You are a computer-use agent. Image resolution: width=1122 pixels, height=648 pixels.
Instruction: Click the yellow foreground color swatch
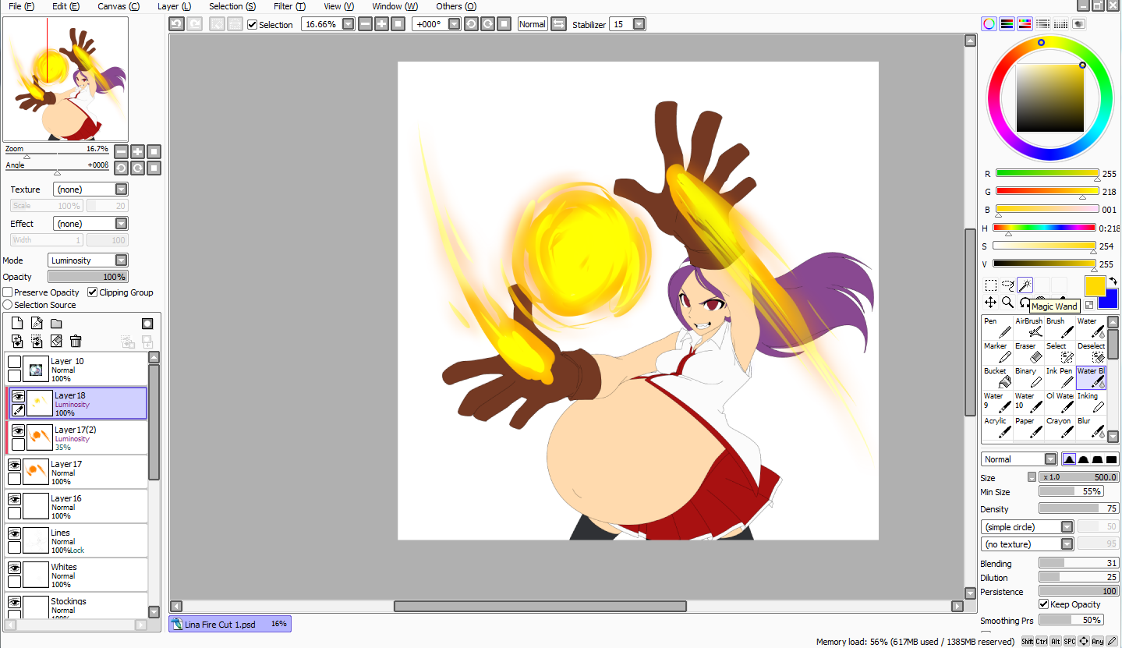[x=1095, y=286]
